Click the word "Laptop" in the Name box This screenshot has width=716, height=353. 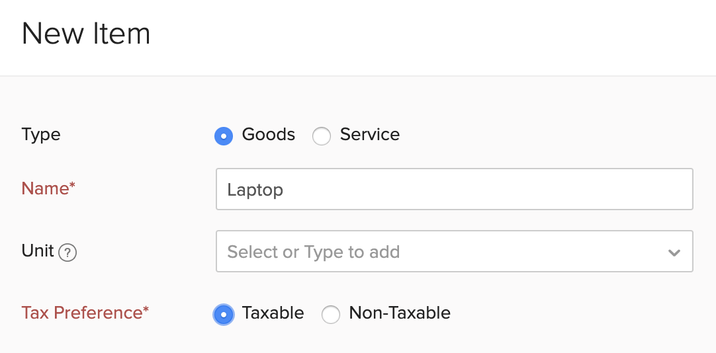tap(255, 190)
